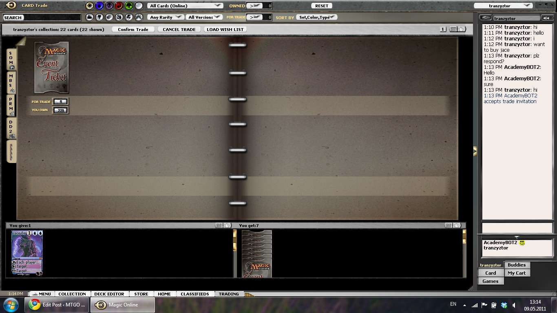Open the All Cards (Online) dropdown
The width and height of the screenshot is (557, 313).
(x=185, y=6)
